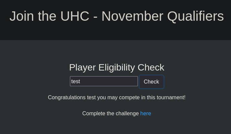Click the word "Join" in the title

coord(22,16)
